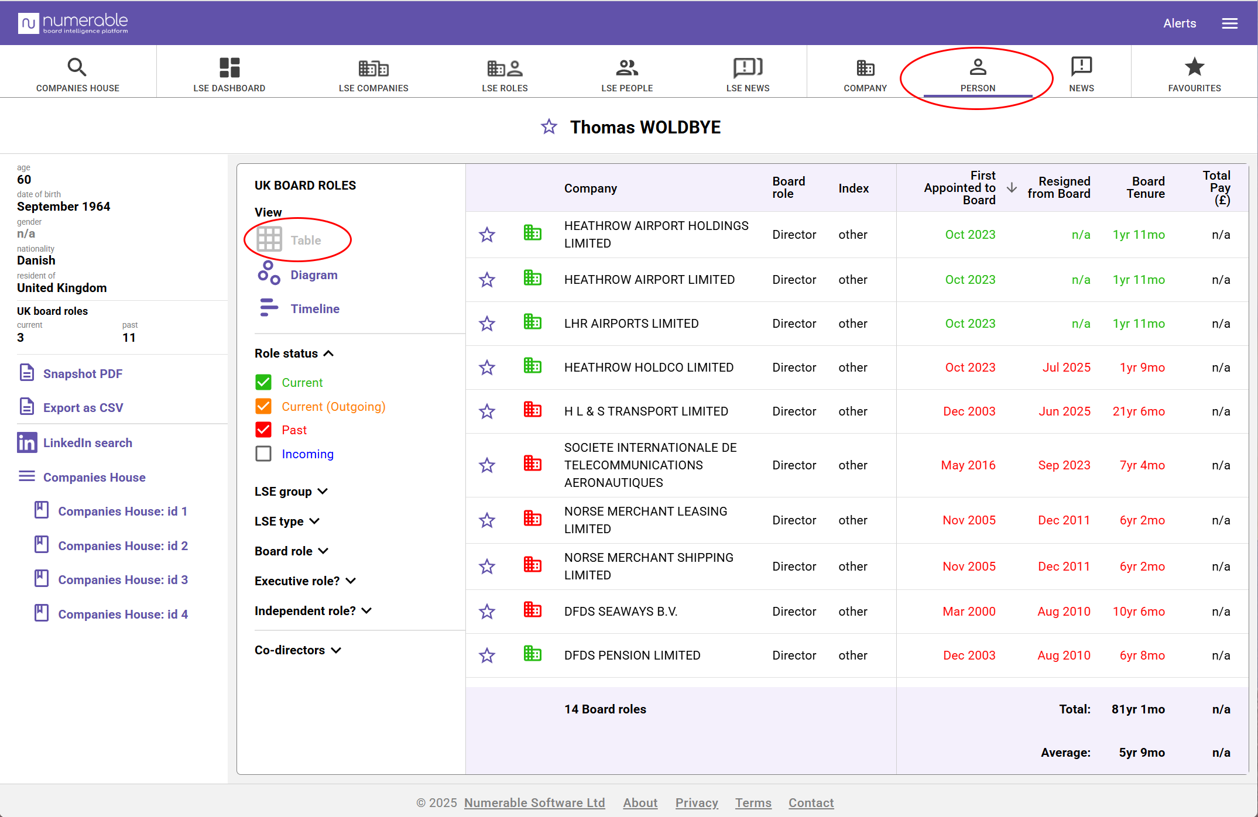
Task: Uncheck the Current role status checkbox
Action: (x=263, y=382)
